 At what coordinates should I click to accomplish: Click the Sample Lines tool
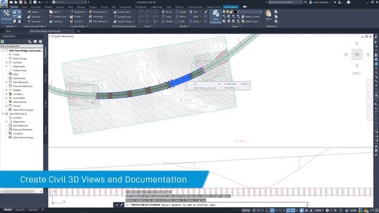[x=123, y=17]
